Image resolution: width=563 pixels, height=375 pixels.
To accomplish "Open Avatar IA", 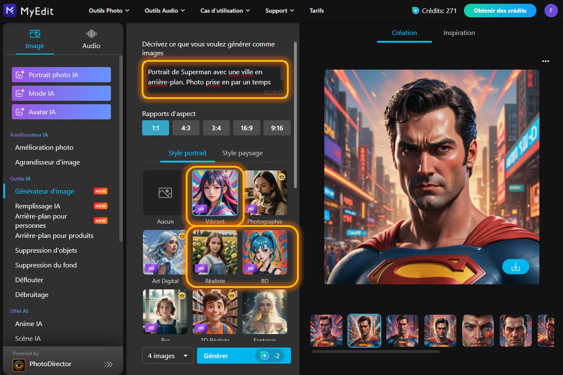I will [x=61, y=112].
